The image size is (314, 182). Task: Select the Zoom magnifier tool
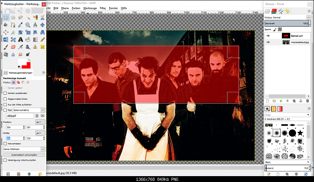[28, 25]
